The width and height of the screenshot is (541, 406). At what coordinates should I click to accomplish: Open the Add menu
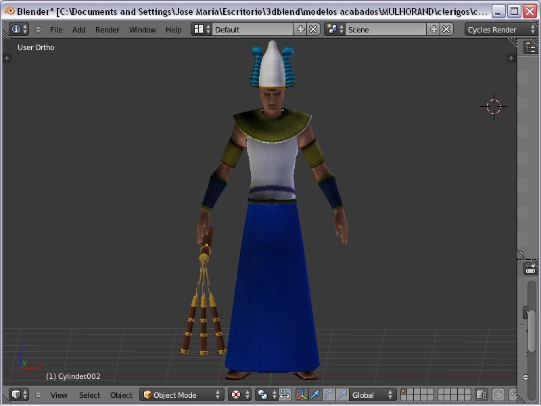[78, 30]
